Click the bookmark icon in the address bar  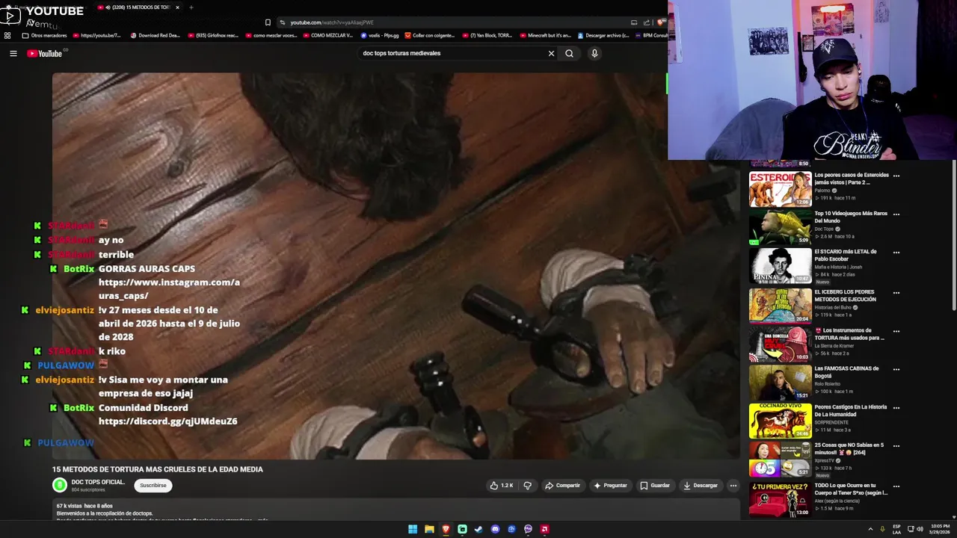pyautogui.click(x=268, y=22)
